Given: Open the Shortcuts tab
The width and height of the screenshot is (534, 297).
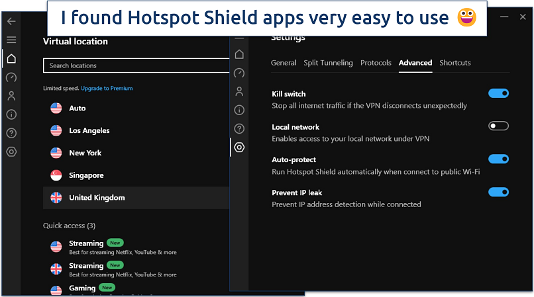Looking at the screenshot, I should [455, 63].
